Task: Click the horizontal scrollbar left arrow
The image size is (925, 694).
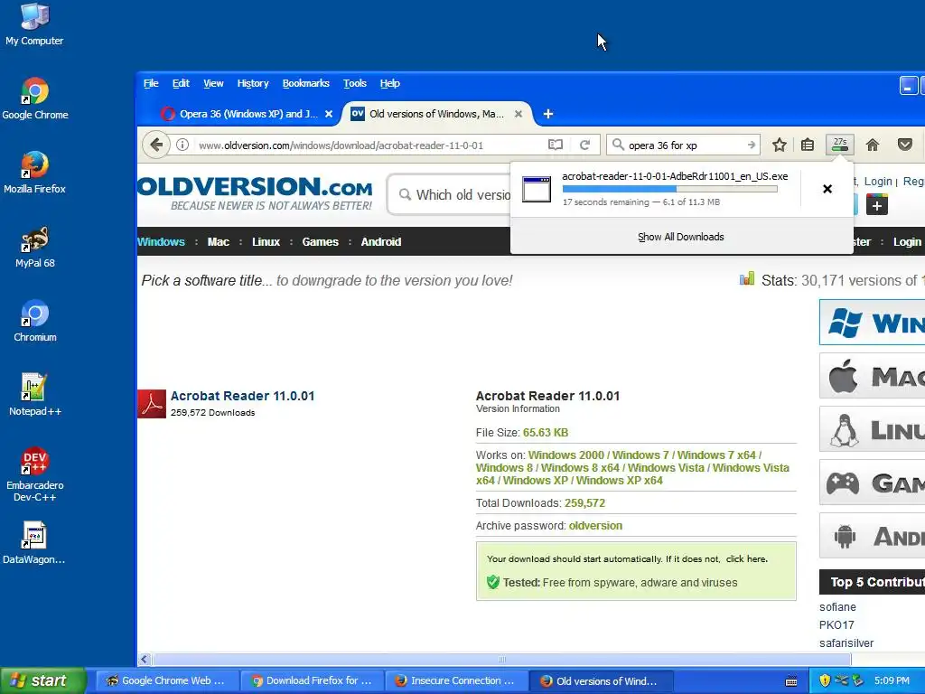Action: tap(144, 659)
